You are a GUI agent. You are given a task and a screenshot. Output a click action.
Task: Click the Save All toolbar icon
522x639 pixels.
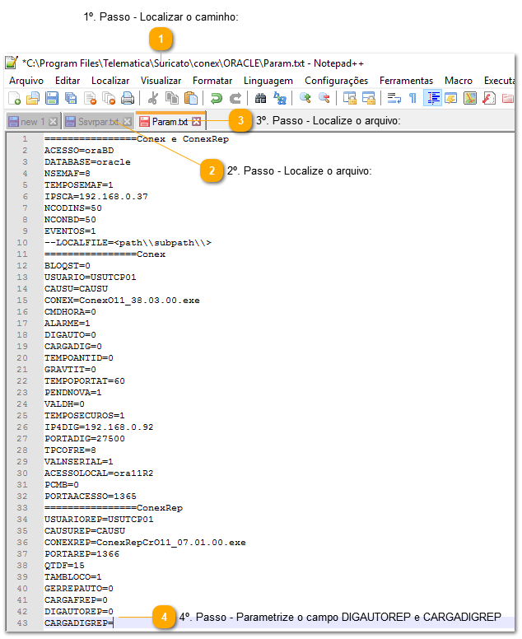click(x=71, y=98)
